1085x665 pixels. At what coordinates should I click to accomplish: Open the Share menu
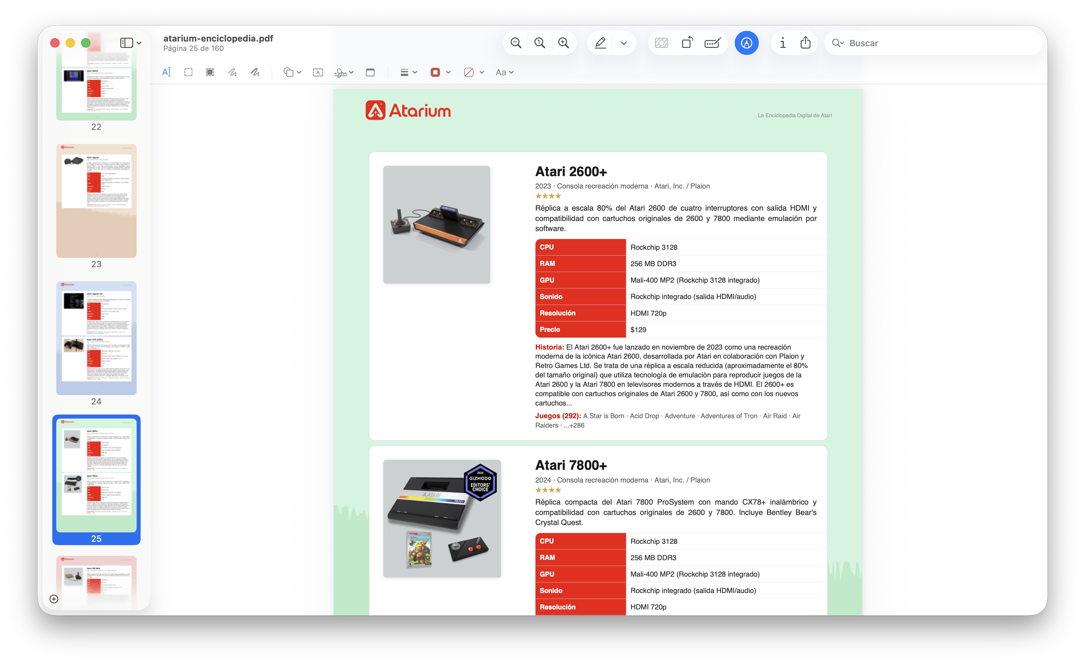(805, 43)
